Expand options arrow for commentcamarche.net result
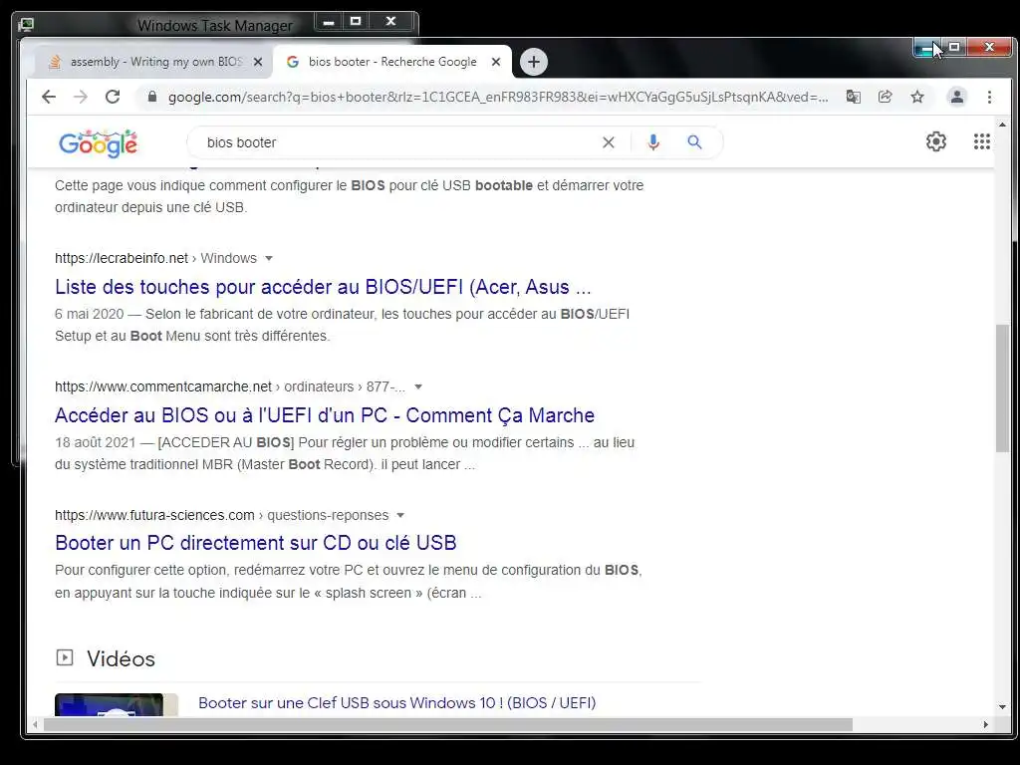The image size is (1020, 765). point(418,387)
